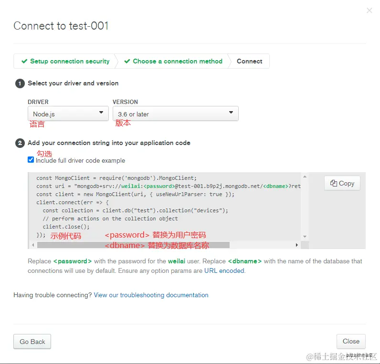Viewport: 380px width, 364px height.
Task: Click code box scroll down arrow
Action: click(x=305, y=236)
